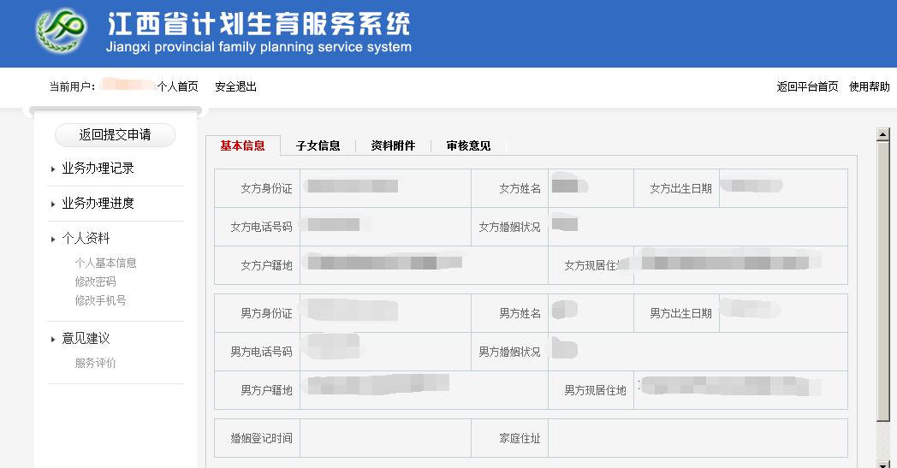The height and width of the screenshot is (468, 897).
Task: Expand the 业务办理记录 sidebar section
Action: click(x=98, y=169)
